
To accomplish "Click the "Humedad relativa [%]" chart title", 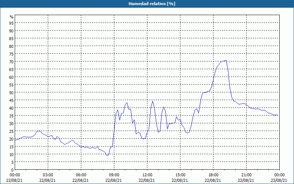I will click(152, 4).
